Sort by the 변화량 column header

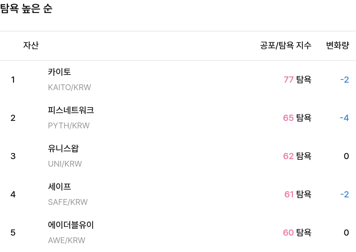coord(338,45)
